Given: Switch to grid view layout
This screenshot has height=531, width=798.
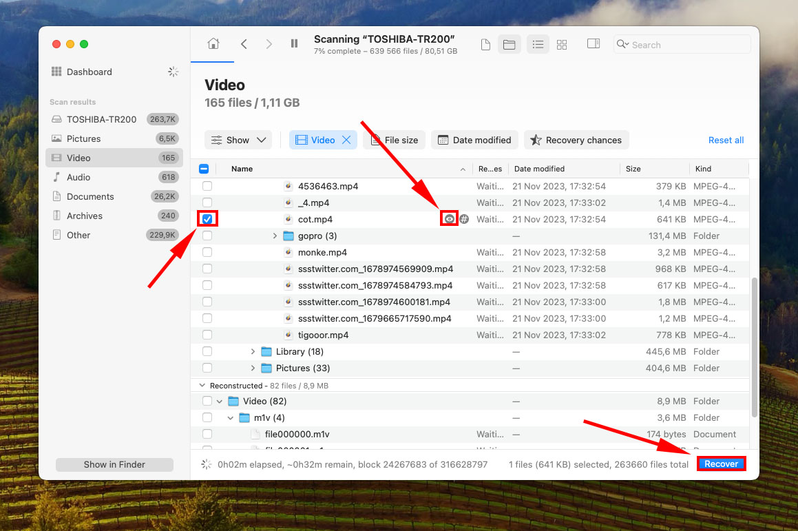Looking at the screenshot, I should pyautogui.click(x=562, y=43).
